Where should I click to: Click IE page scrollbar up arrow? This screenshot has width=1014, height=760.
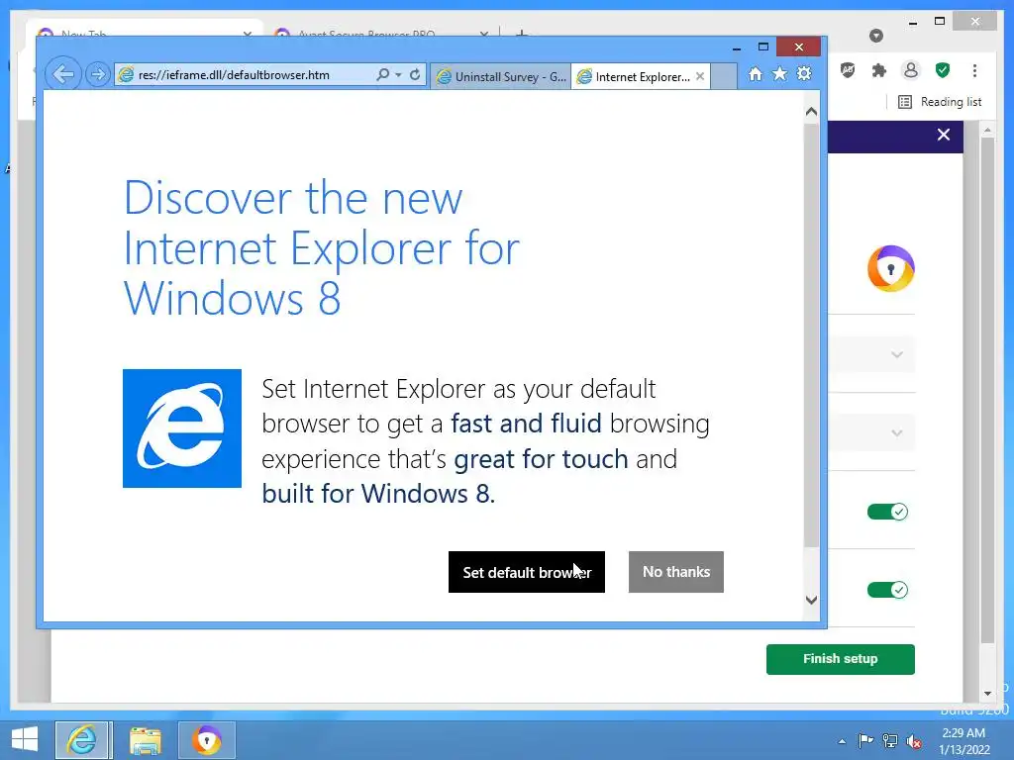[811, 111]
